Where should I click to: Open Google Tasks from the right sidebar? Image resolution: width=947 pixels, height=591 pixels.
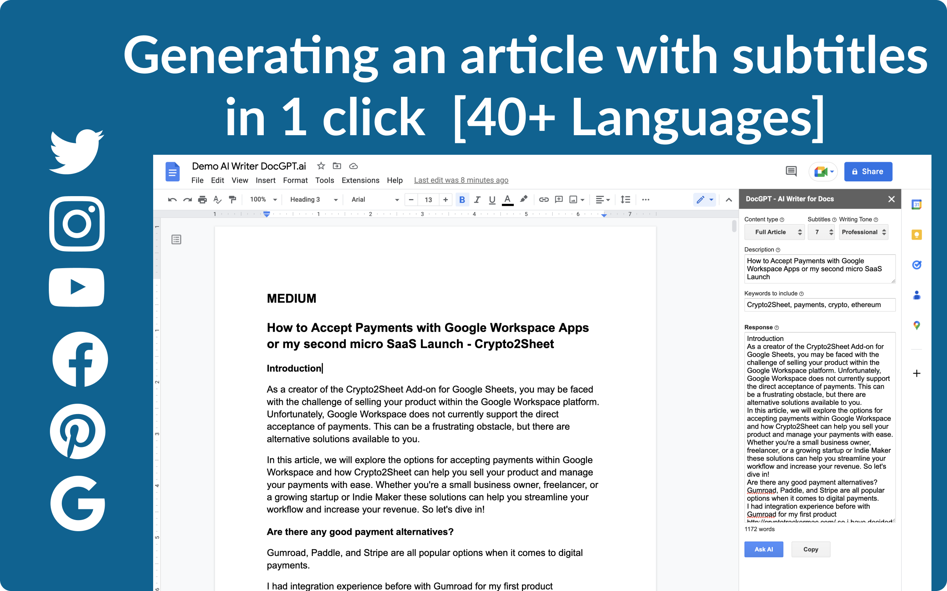point(917,264)
